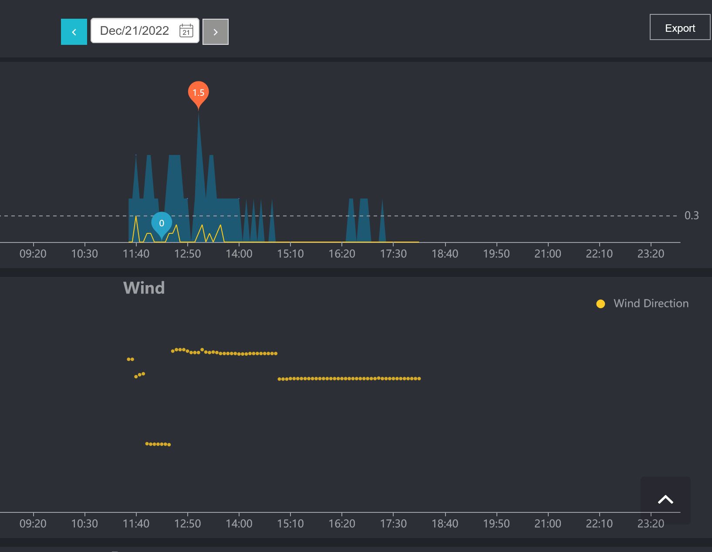The width and height of the screenshot is (712, 552).
Task: Click the scroll-to-top chevron button
Action: tap(665, 500)
